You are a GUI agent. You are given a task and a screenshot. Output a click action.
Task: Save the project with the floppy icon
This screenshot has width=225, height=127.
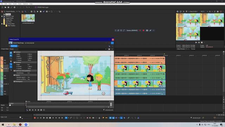(8, 7)
